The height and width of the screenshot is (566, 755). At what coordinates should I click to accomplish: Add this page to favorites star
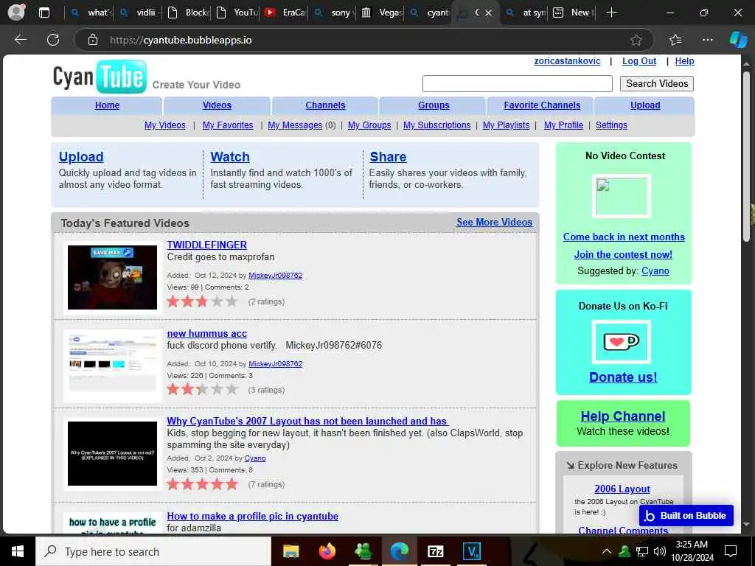point(636,40)
